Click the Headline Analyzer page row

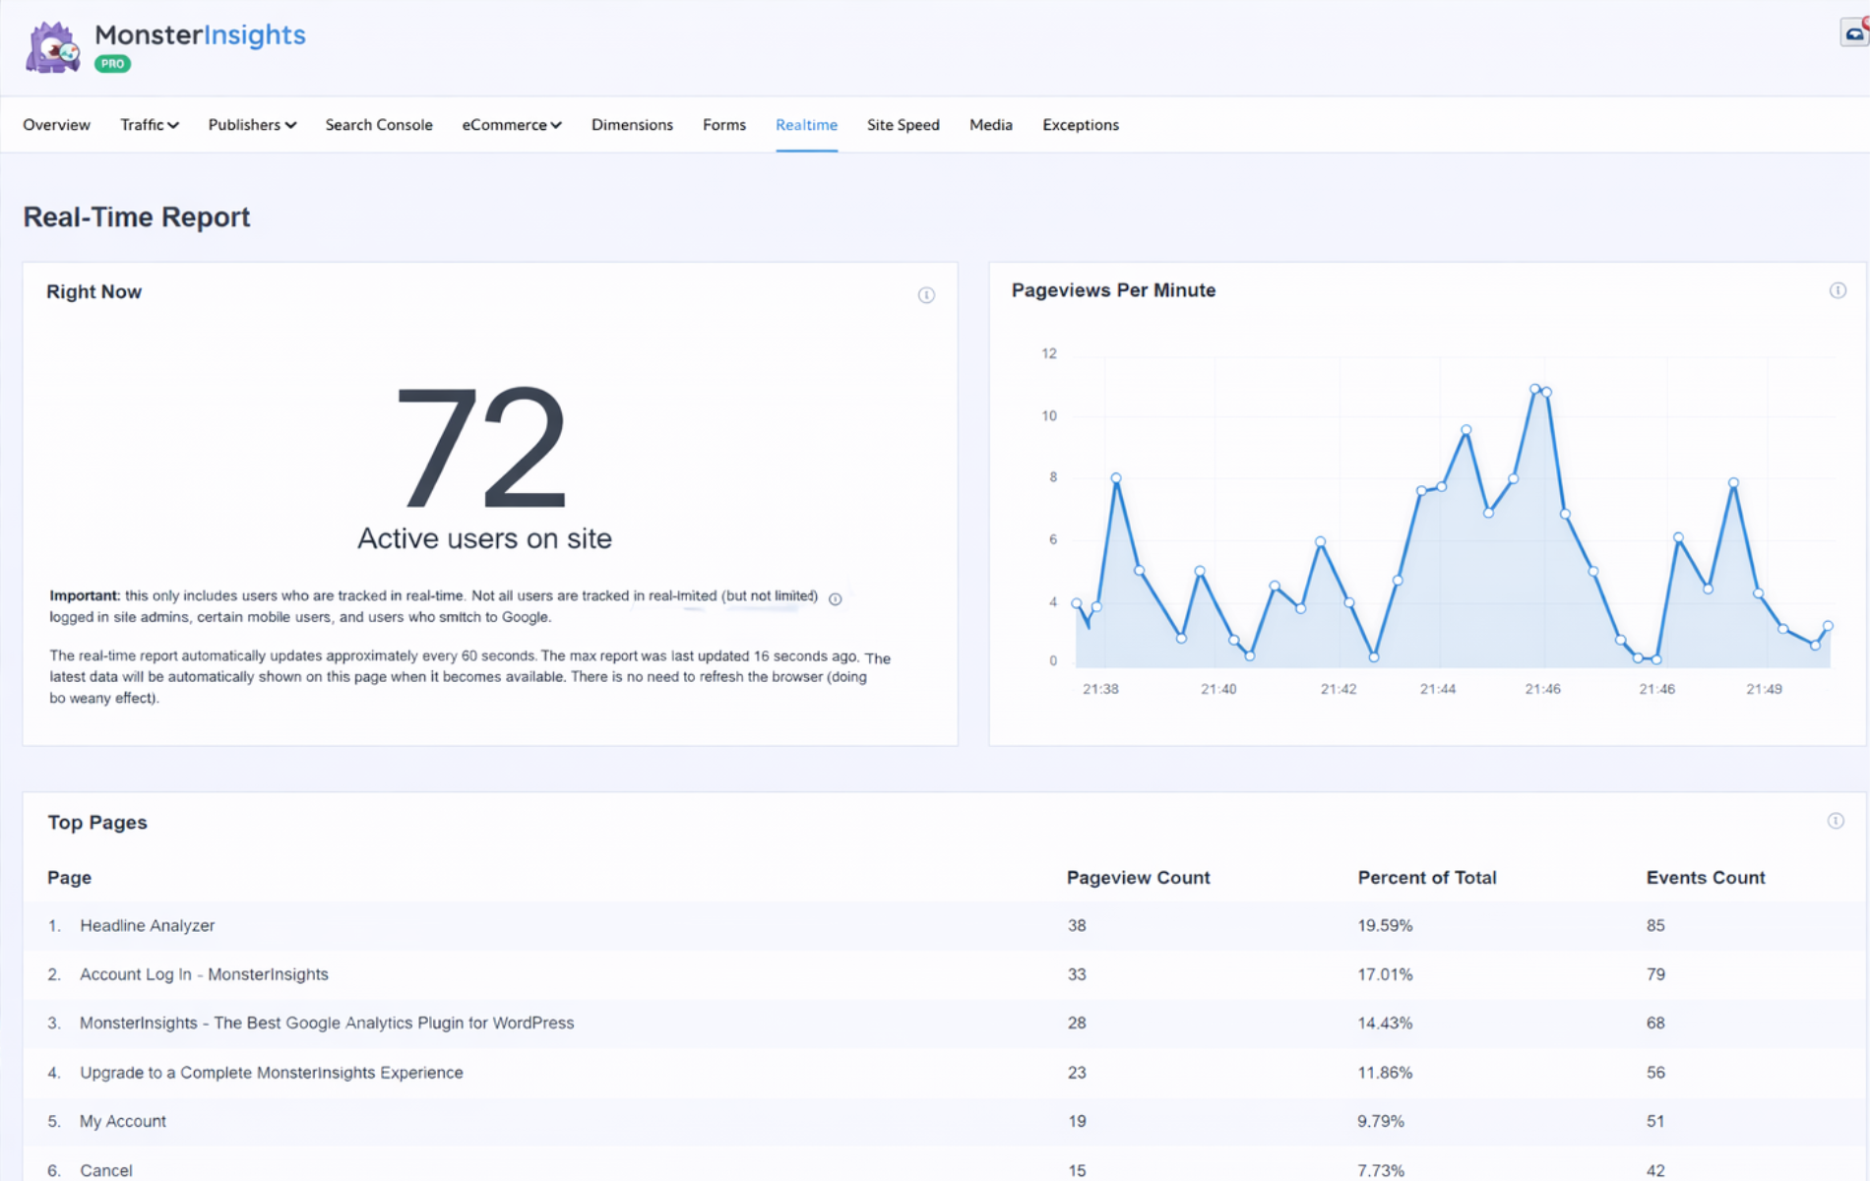point(147,925)
